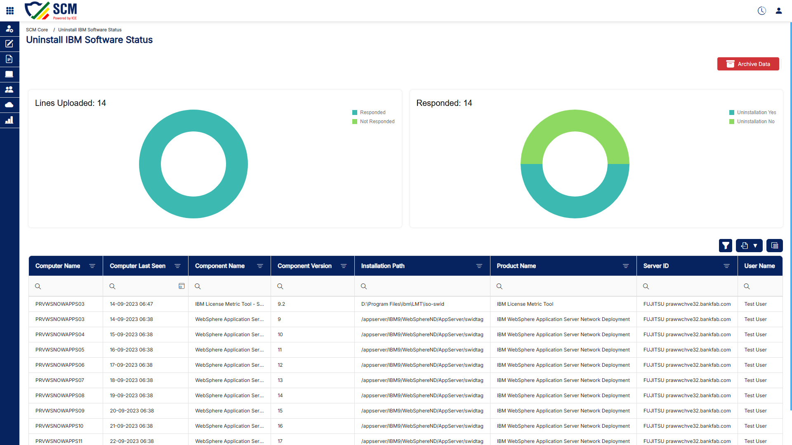
Task: Sort by Component Version column header
Action: [305, 266]
